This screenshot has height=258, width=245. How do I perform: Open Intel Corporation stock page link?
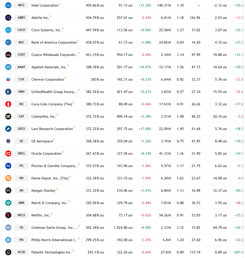[45, 6]
